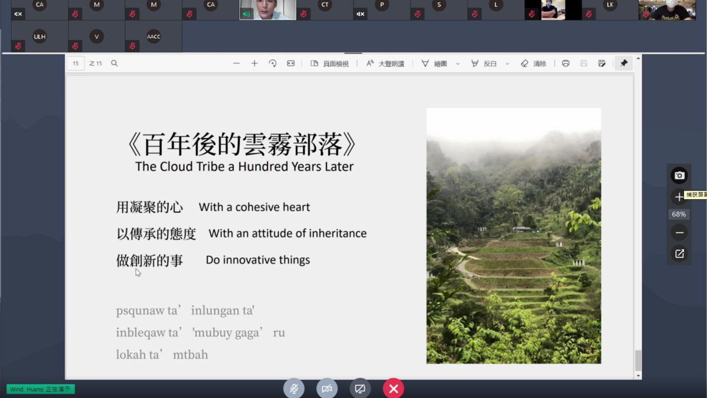707x398 pixels.
Task: Capture screen with the camera icon
Action: 679,175
